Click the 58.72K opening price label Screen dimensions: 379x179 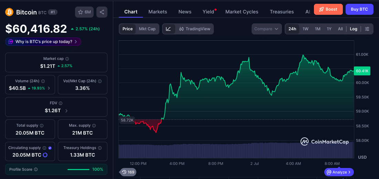tap(127, 120)
